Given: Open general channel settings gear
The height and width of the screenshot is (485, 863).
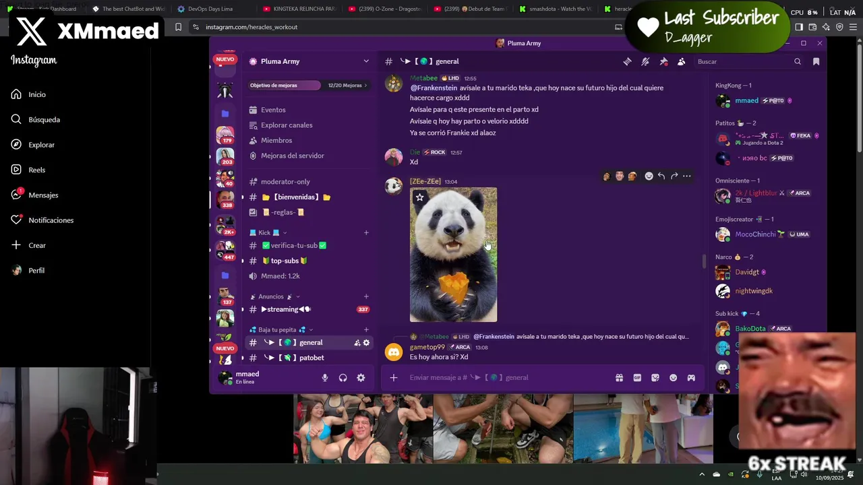Looking at the screenshot, I should click(x=366, y=343).
